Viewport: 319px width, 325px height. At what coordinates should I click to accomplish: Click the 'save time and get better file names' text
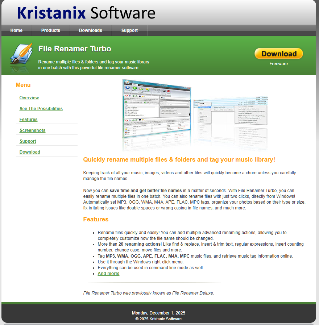coord(146,191)
